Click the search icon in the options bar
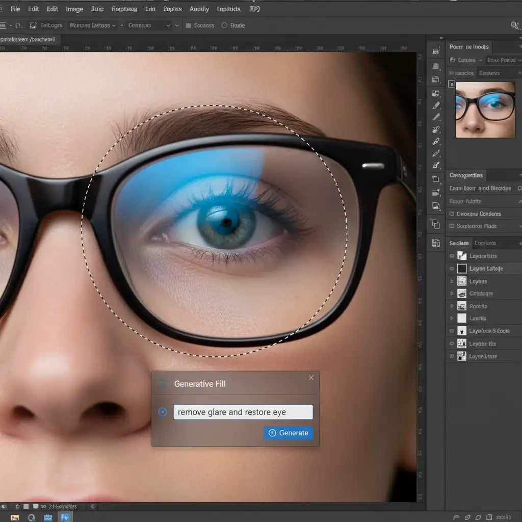Image resolution: width=522 pixels, height=522 pixels. [x=514, y=25]
